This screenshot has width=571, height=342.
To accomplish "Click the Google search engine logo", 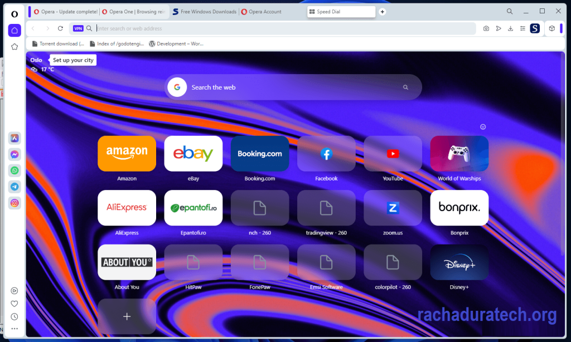I will click(x=177, y=87).
